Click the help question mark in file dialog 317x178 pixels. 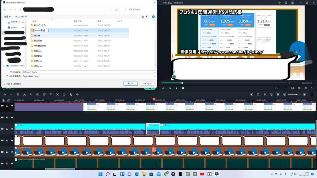pos(153,17)
